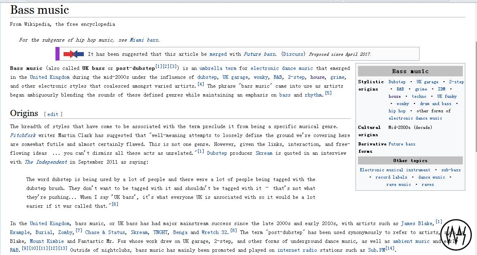
Task: Open the 'internet radio' link
Action: point(297,251)
